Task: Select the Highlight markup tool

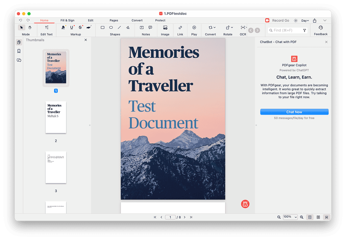Action: 63,27
